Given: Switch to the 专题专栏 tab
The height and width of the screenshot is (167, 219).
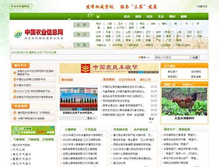Looking at the screenshot, I should coord(188,85).
